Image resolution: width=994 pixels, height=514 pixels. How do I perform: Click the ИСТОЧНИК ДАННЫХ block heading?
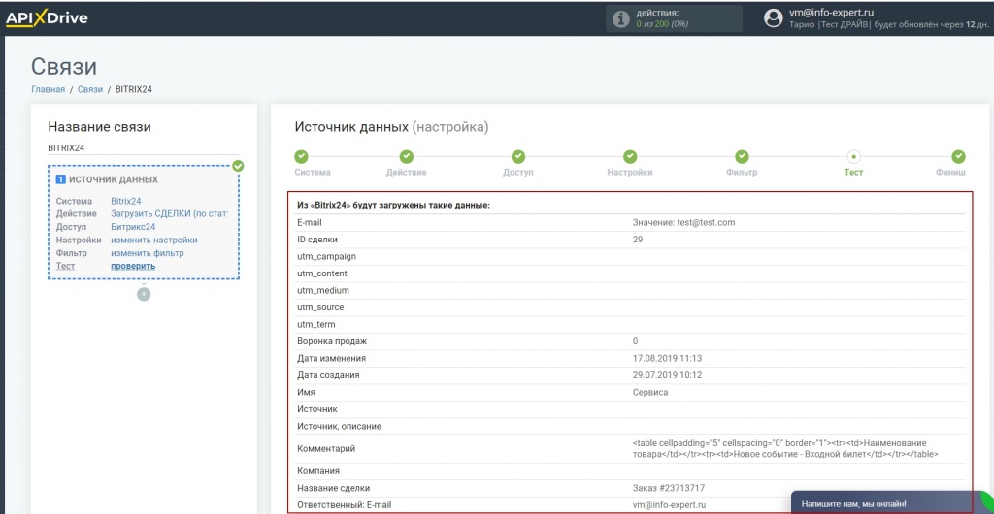[x=114, y=179]
